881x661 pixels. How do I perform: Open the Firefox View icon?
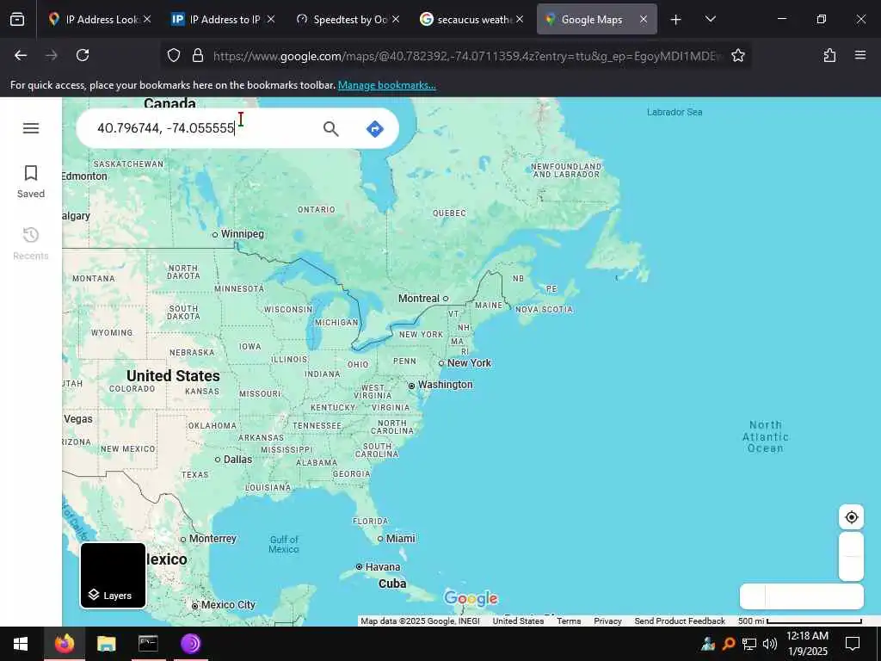click(17, 20)
